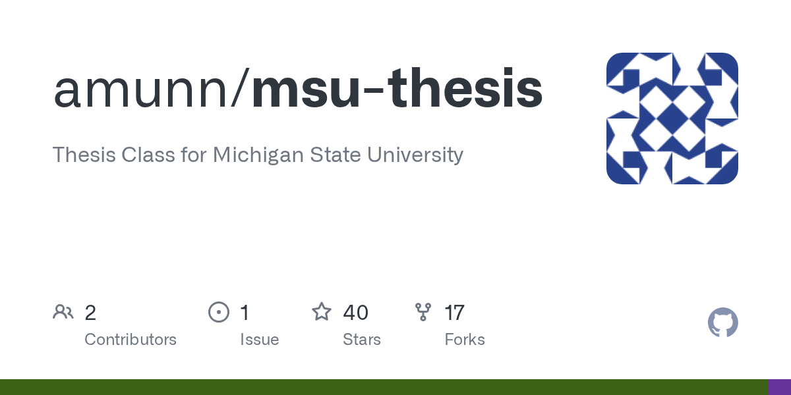Image resolution: width=791 pixels, height=395 pixels.
Task: Click the slash between owner and repo
Action: [x=242, y=90]
